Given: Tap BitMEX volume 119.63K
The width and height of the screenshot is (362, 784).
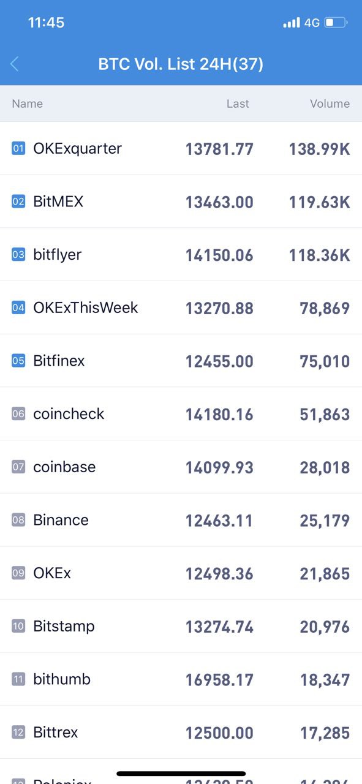Looking at the screenshot, I should click(x=320, y=202).
